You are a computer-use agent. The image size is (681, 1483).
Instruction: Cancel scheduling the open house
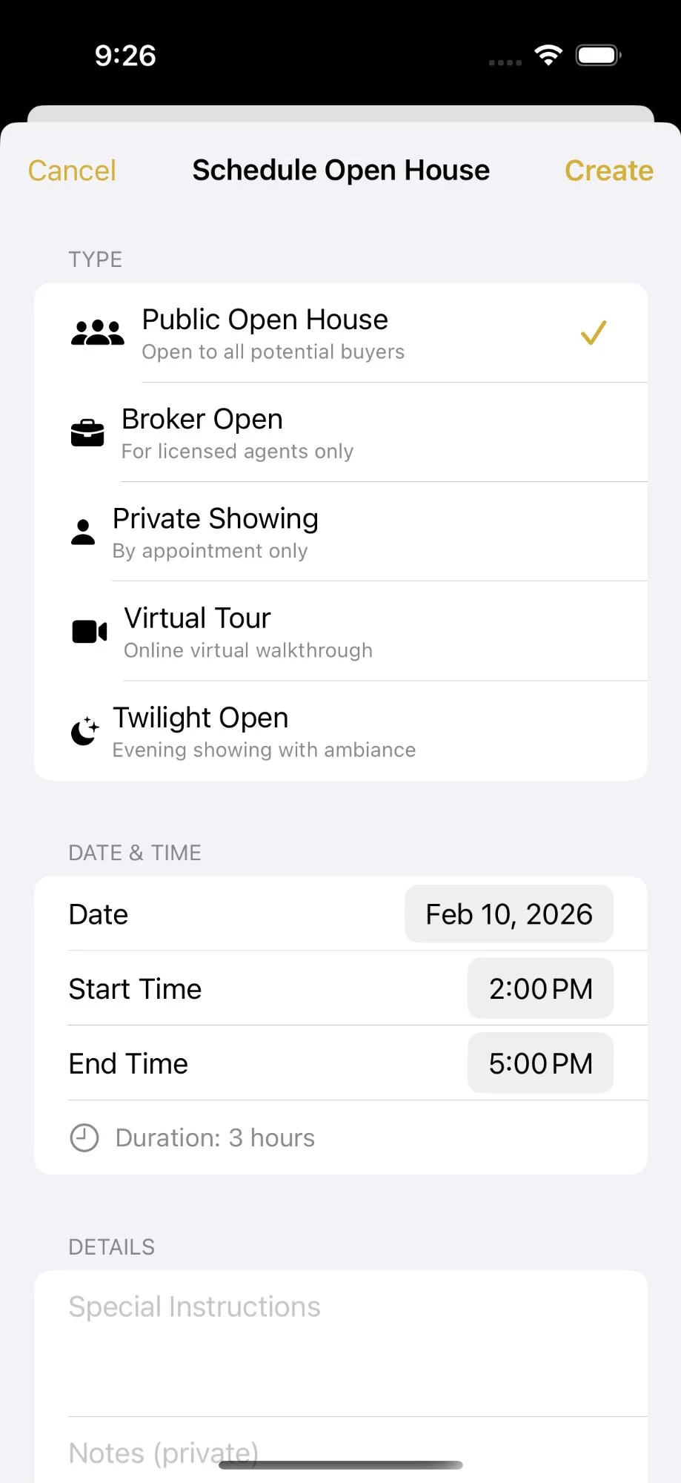(x=72, y=171)
